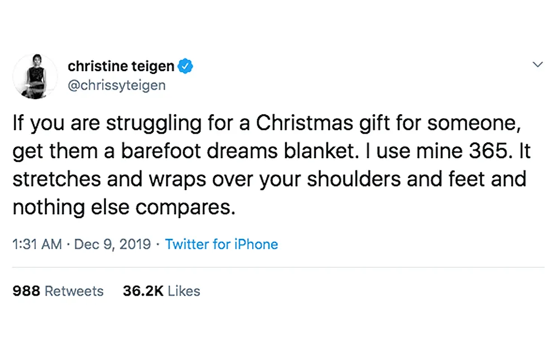Screen dimensions: 558x353
Task: View the 988 Retweets list
Action: point(57,291)
